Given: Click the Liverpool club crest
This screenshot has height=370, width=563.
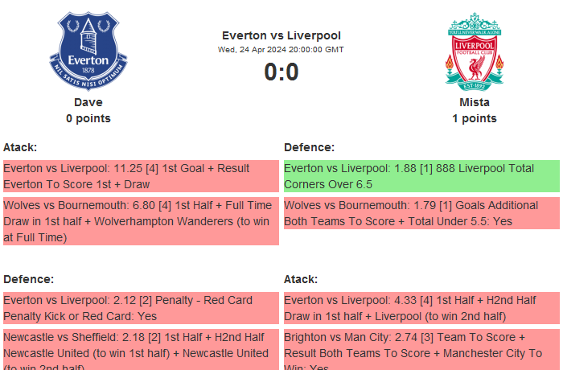Looking at the screenshot, I should click(x=475, y=51).
